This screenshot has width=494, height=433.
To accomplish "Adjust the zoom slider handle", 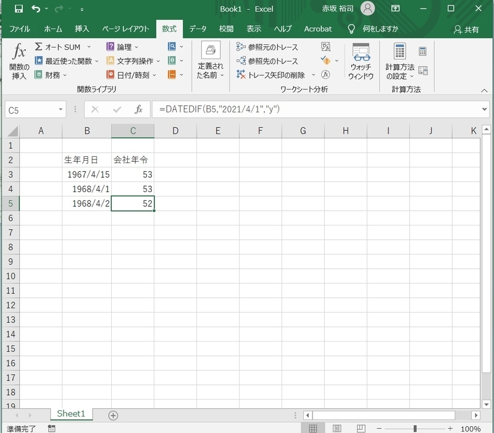I will pos(415,428).
